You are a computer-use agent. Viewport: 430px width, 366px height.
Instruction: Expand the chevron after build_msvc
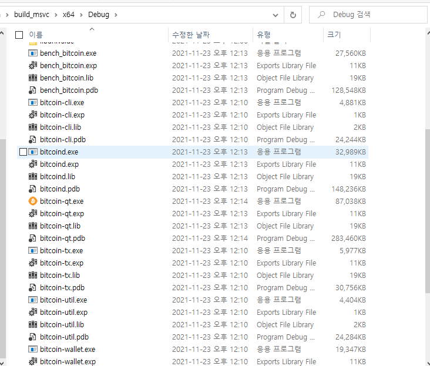coord(56,15)
